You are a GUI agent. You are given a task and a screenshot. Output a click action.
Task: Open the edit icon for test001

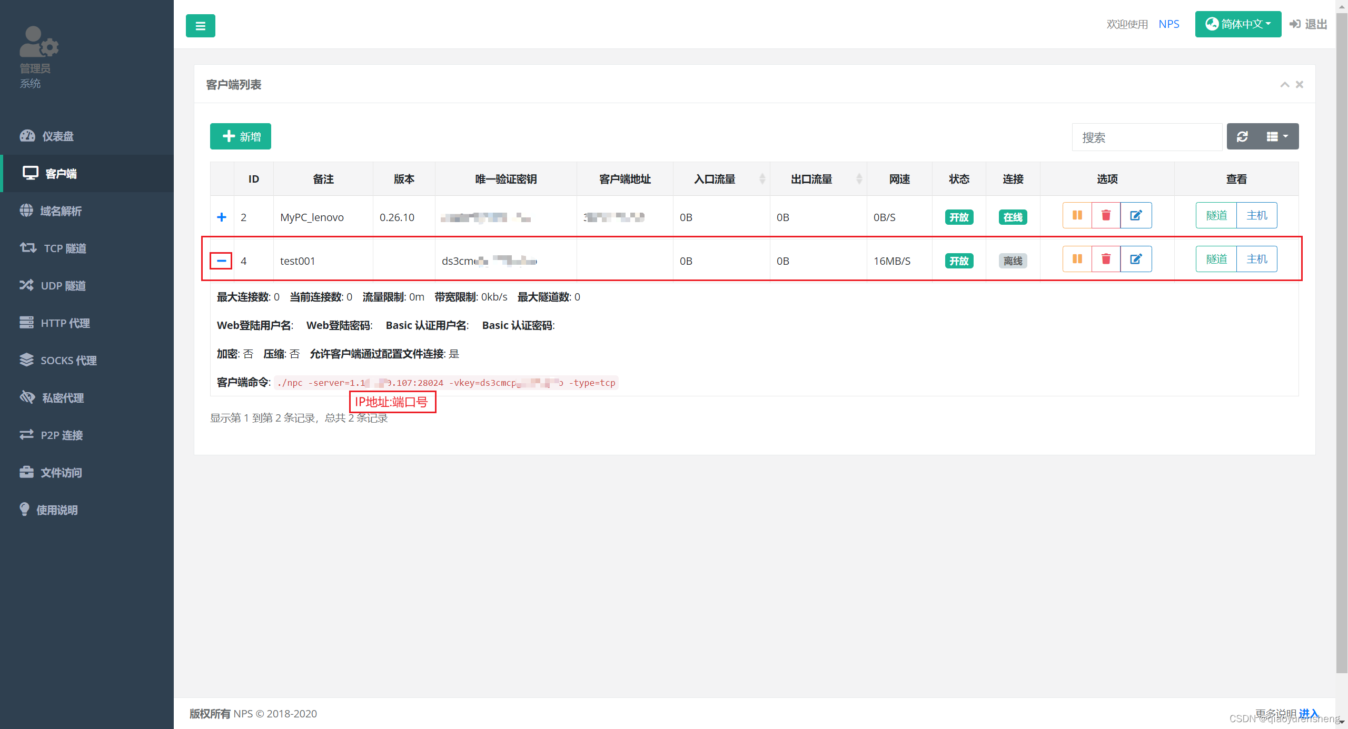(x=1136, y=259)
